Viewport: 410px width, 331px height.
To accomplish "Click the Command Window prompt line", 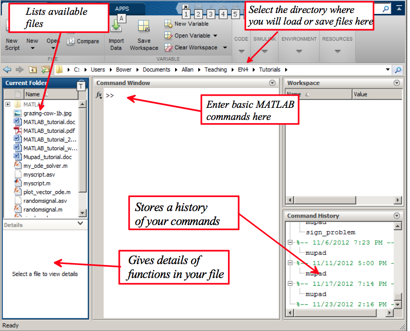I will click(x=191, y=95).
